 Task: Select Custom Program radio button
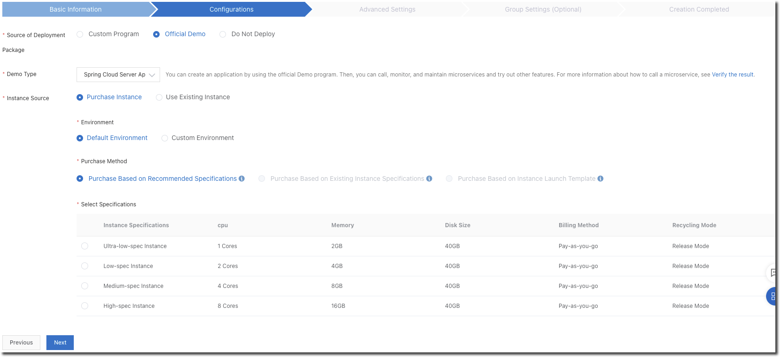point(80,34)
